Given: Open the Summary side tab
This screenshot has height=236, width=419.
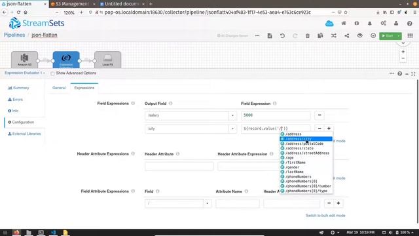Looking at the screenshot, I should click(x=18, y=88).
